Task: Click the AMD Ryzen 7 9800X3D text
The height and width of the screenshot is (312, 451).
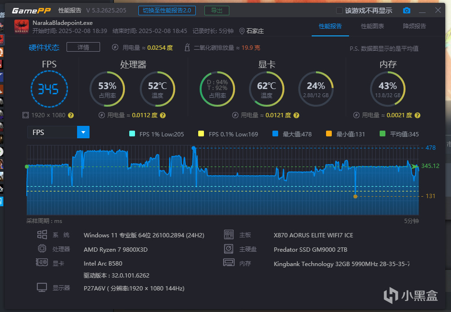Action: [116, 250]
